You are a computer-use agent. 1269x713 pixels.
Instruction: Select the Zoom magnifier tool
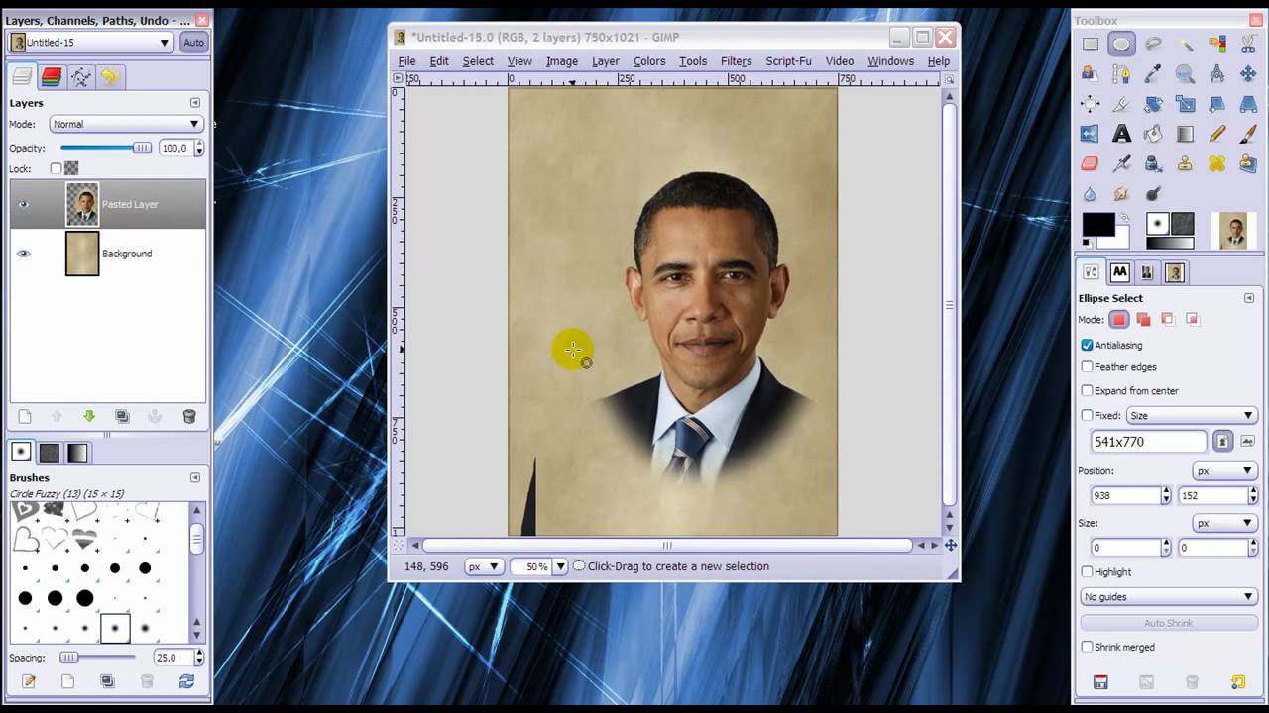(x=1186, y=73)
